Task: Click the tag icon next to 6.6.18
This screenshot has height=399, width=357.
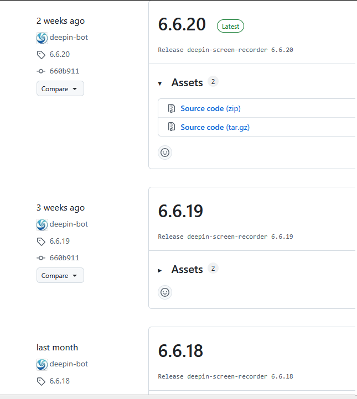Action: (x=41, y=381)
